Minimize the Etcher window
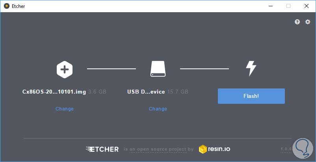The image size is (316, 162). click(x=271, y=6)
